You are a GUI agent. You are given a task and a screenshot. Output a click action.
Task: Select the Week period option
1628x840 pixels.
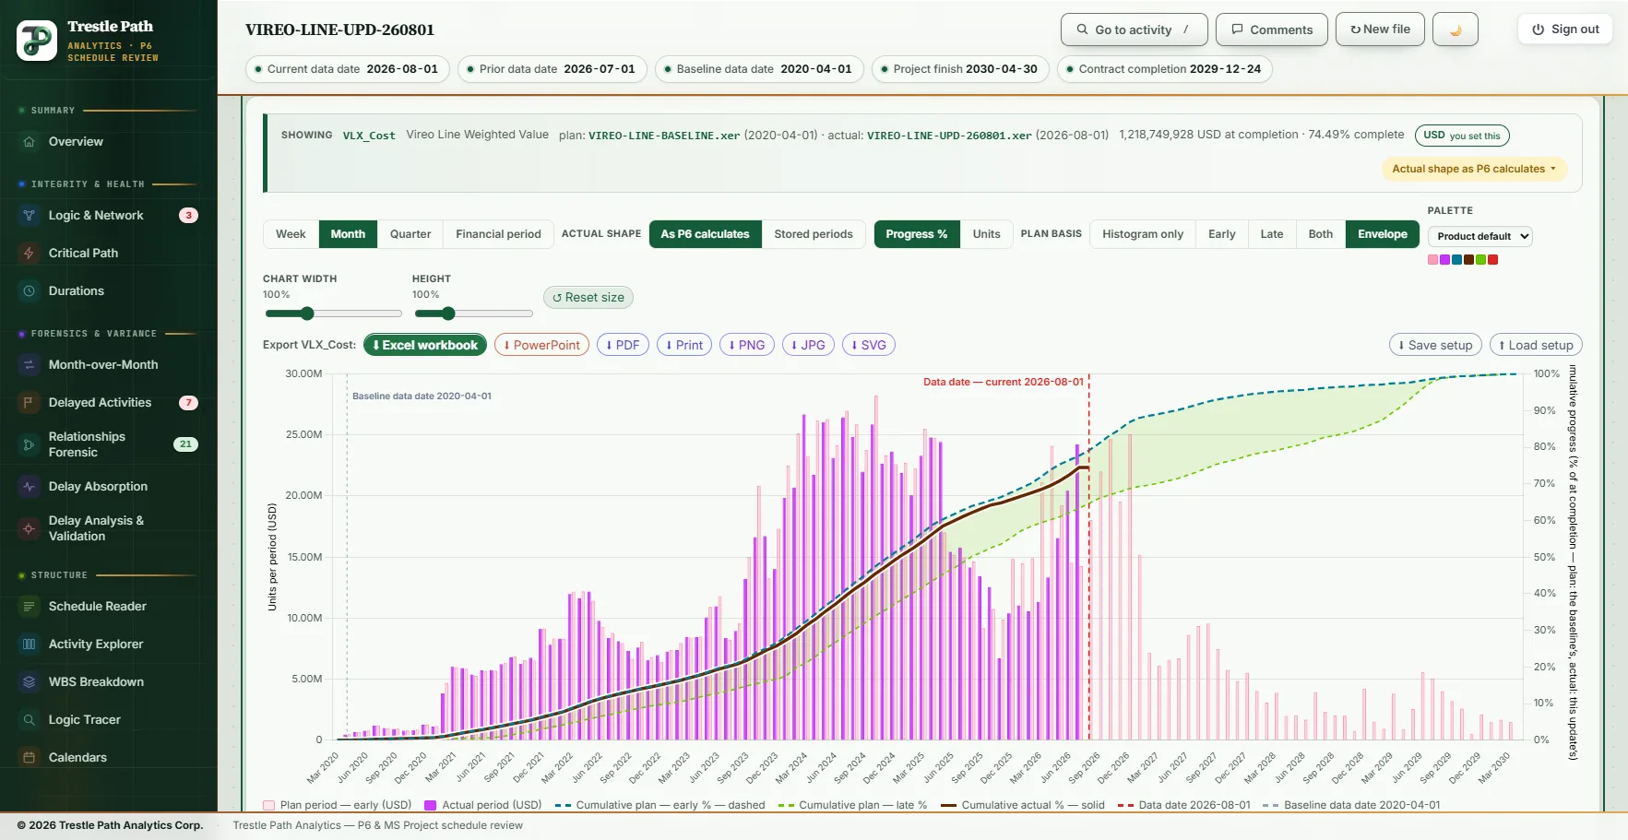(291, 234)
